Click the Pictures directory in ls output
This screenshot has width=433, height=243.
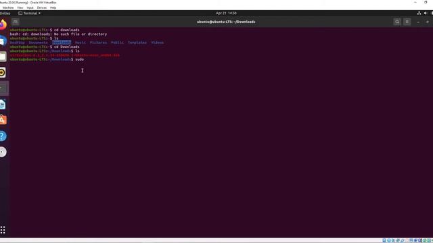coord(98,43)
